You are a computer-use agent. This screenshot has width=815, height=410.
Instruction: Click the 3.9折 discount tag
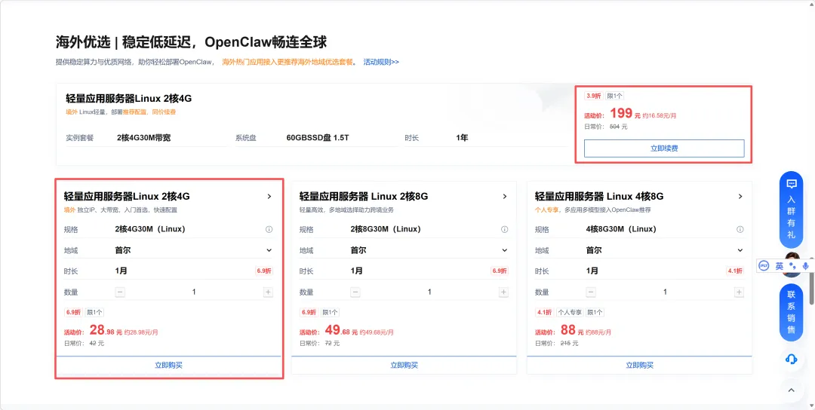(593, 96)
